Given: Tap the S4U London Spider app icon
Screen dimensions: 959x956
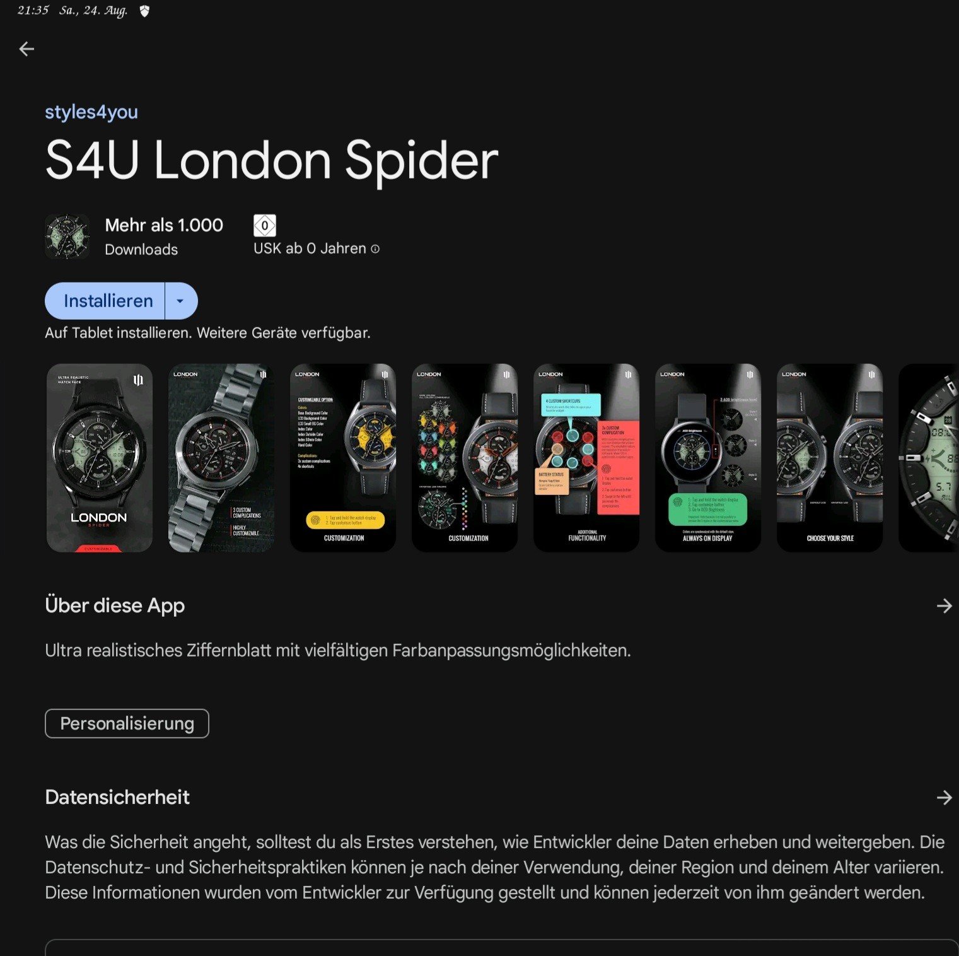Looking at the screenshot, I should tap(67, 236).
